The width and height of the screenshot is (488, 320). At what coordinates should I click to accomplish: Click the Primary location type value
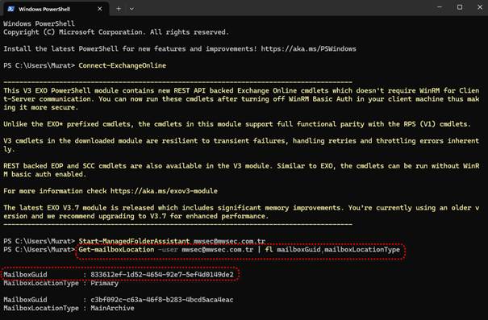(x=104, y=283)
